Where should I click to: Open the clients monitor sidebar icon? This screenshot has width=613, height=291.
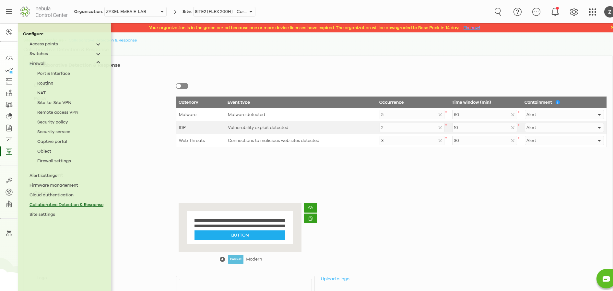[9, 105]
